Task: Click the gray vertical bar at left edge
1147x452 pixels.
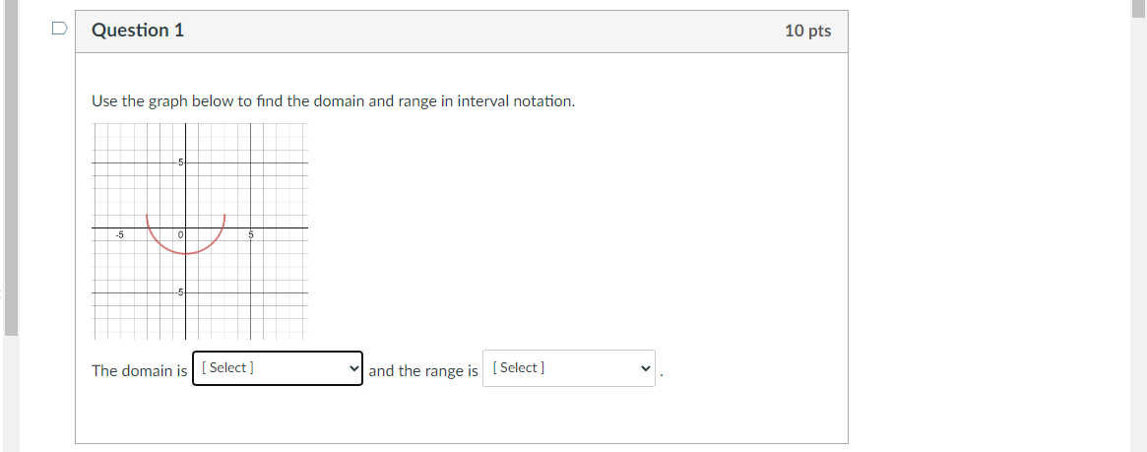Action: pos(11,167)
